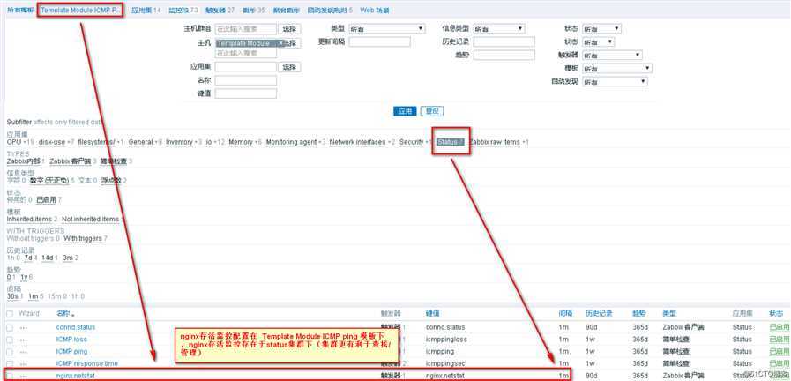Open the 触发器 filter dropdown
The width and height of the screenshot is (791, 381).
coord(612,55)
